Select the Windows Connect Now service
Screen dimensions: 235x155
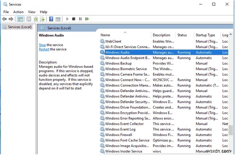coord(164,80)
